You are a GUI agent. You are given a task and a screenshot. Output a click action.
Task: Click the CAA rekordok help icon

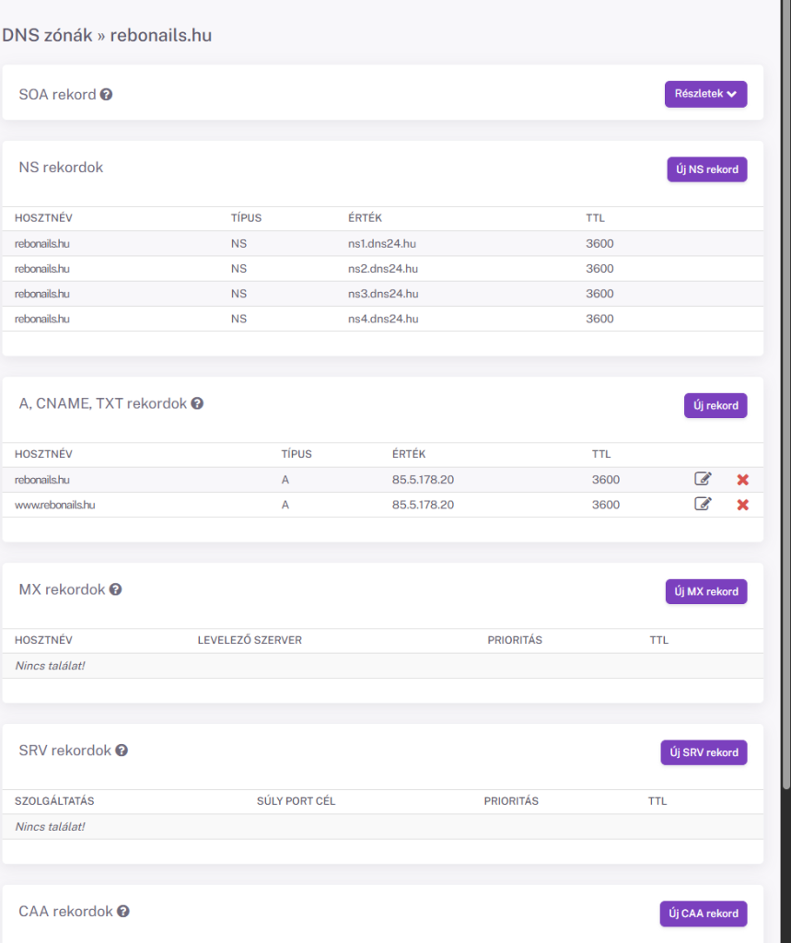point(123,912)
